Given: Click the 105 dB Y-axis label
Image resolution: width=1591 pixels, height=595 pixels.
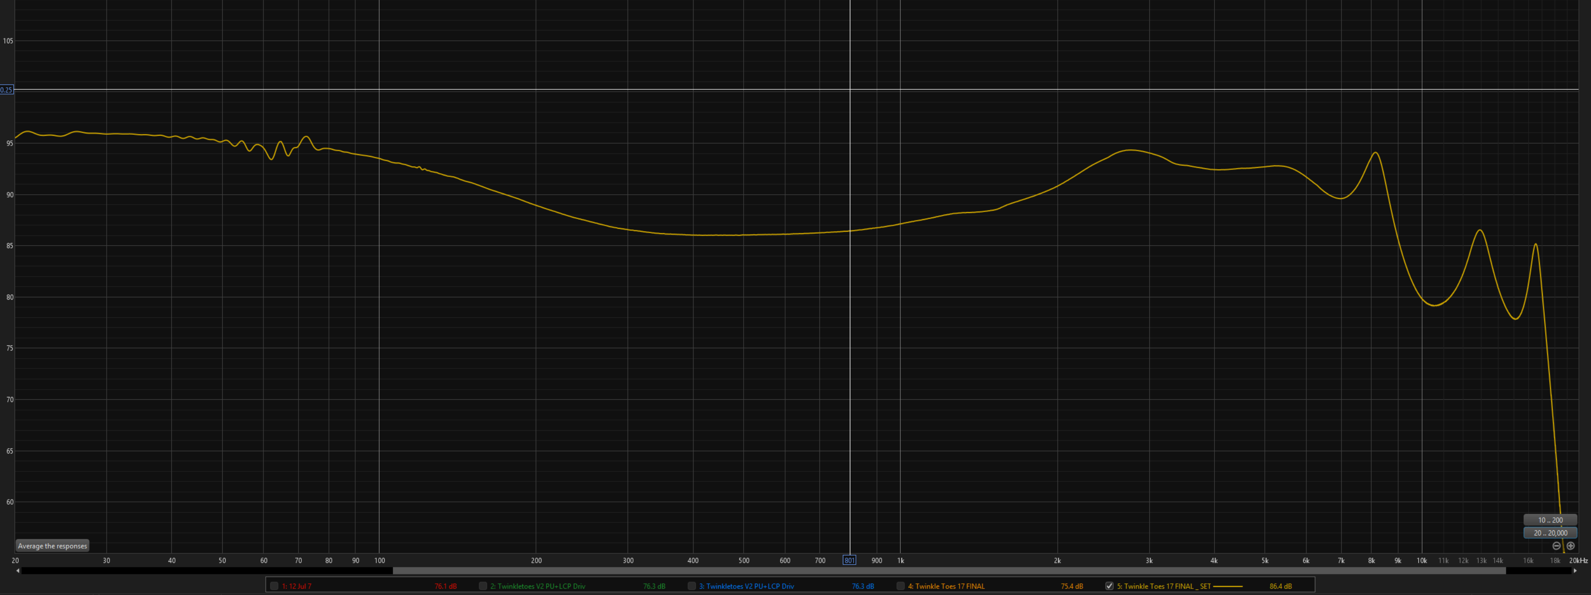Looking at the screenshot, I should click(8, 41).
